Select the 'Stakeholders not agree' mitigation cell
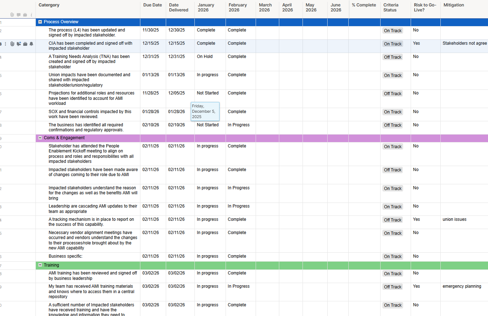 click(x=464, y=46)
